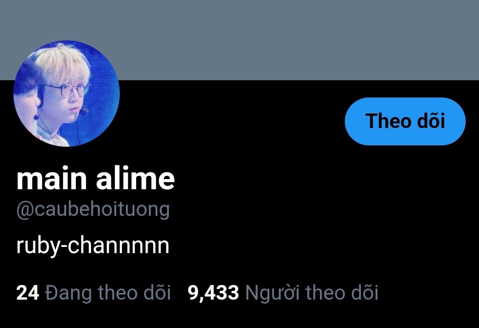Click the number 24 following count

[28, 293]
